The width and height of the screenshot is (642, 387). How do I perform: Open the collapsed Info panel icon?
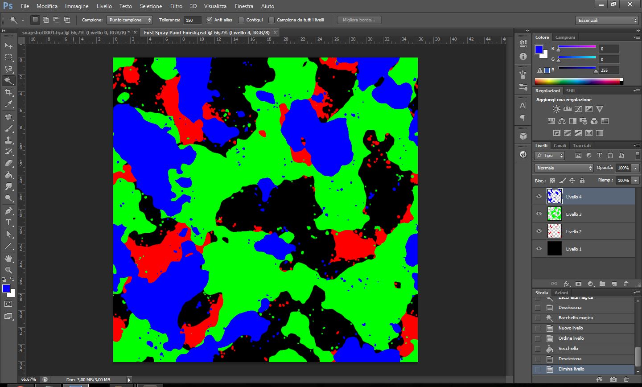point(523,57)
